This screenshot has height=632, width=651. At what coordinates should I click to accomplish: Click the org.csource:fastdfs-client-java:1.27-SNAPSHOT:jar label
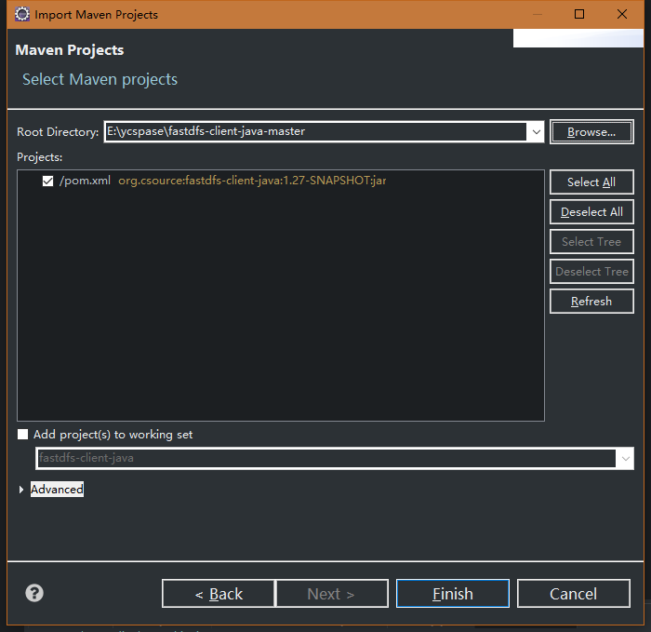tap(252, 181)
